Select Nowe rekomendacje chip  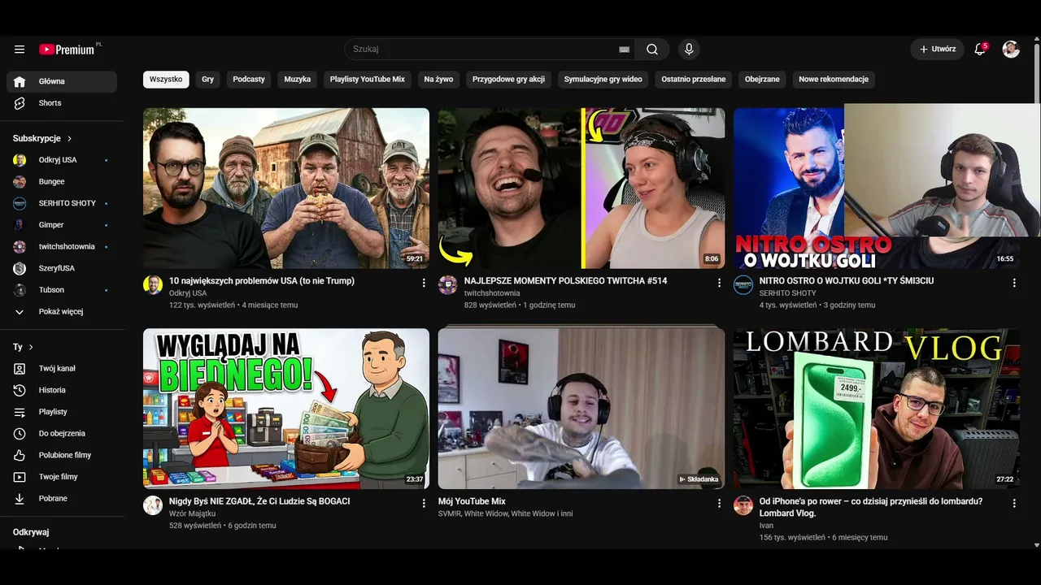coord(834,80)
